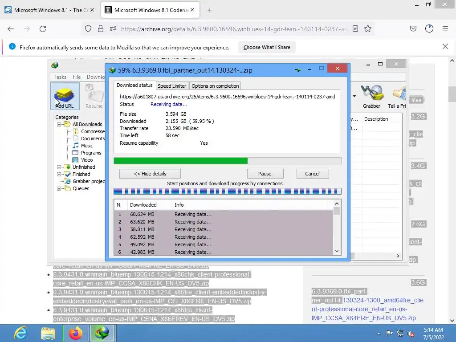Click the connections list scrollbar up arrow
Image resolution: width=456 pixels, height=342 pixels.
[337, 204]
